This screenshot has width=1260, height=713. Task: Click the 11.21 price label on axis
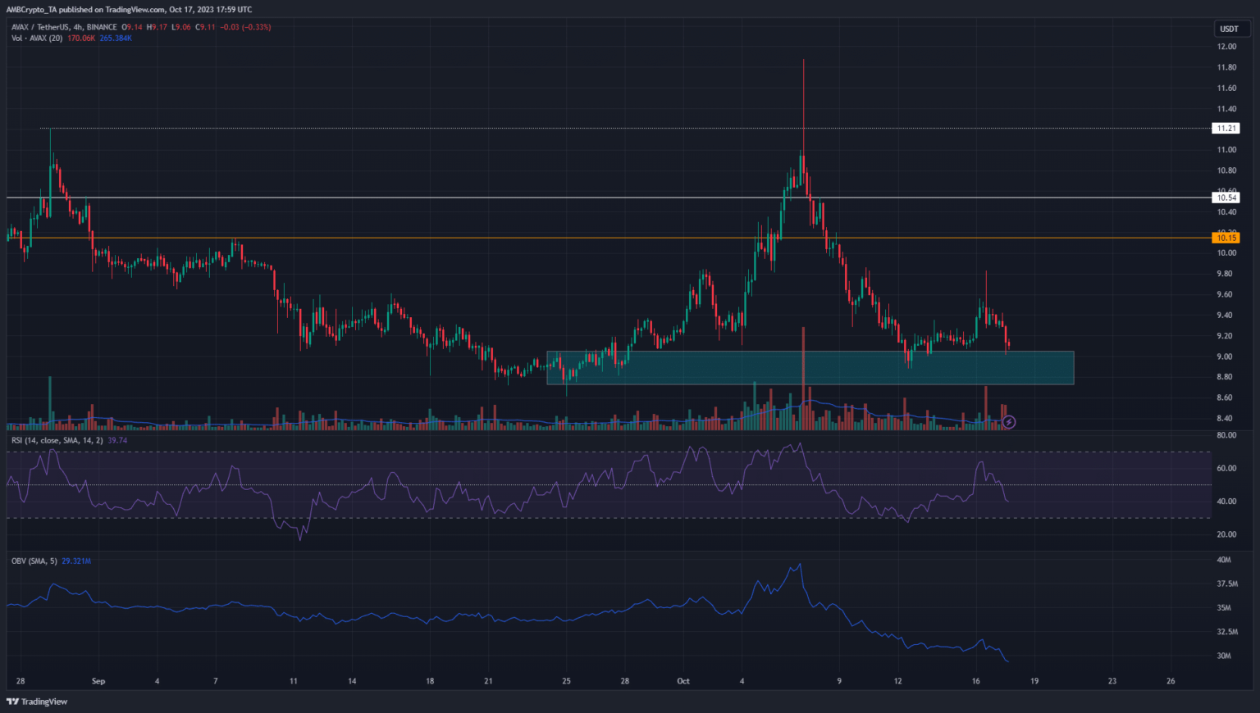(x=1226, y=129)
